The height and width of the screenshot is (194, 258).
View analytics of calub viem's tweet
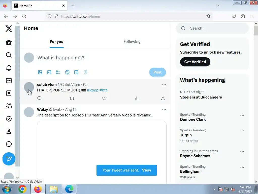[137, 99]
